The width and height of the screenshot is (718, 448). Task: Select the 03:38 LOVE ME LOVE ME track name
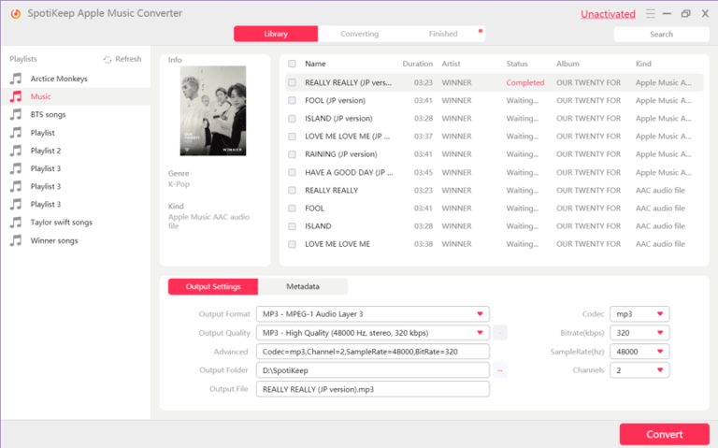click(337, 244)
